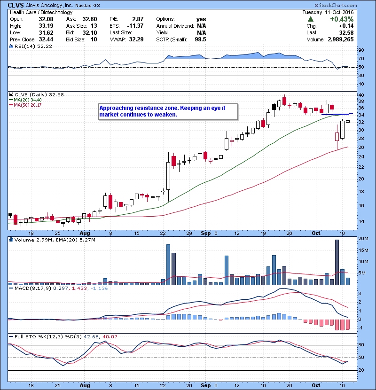The image size is (376, 390).
Task: Click the Sep label on price chart axis
Action: [205, 233]
